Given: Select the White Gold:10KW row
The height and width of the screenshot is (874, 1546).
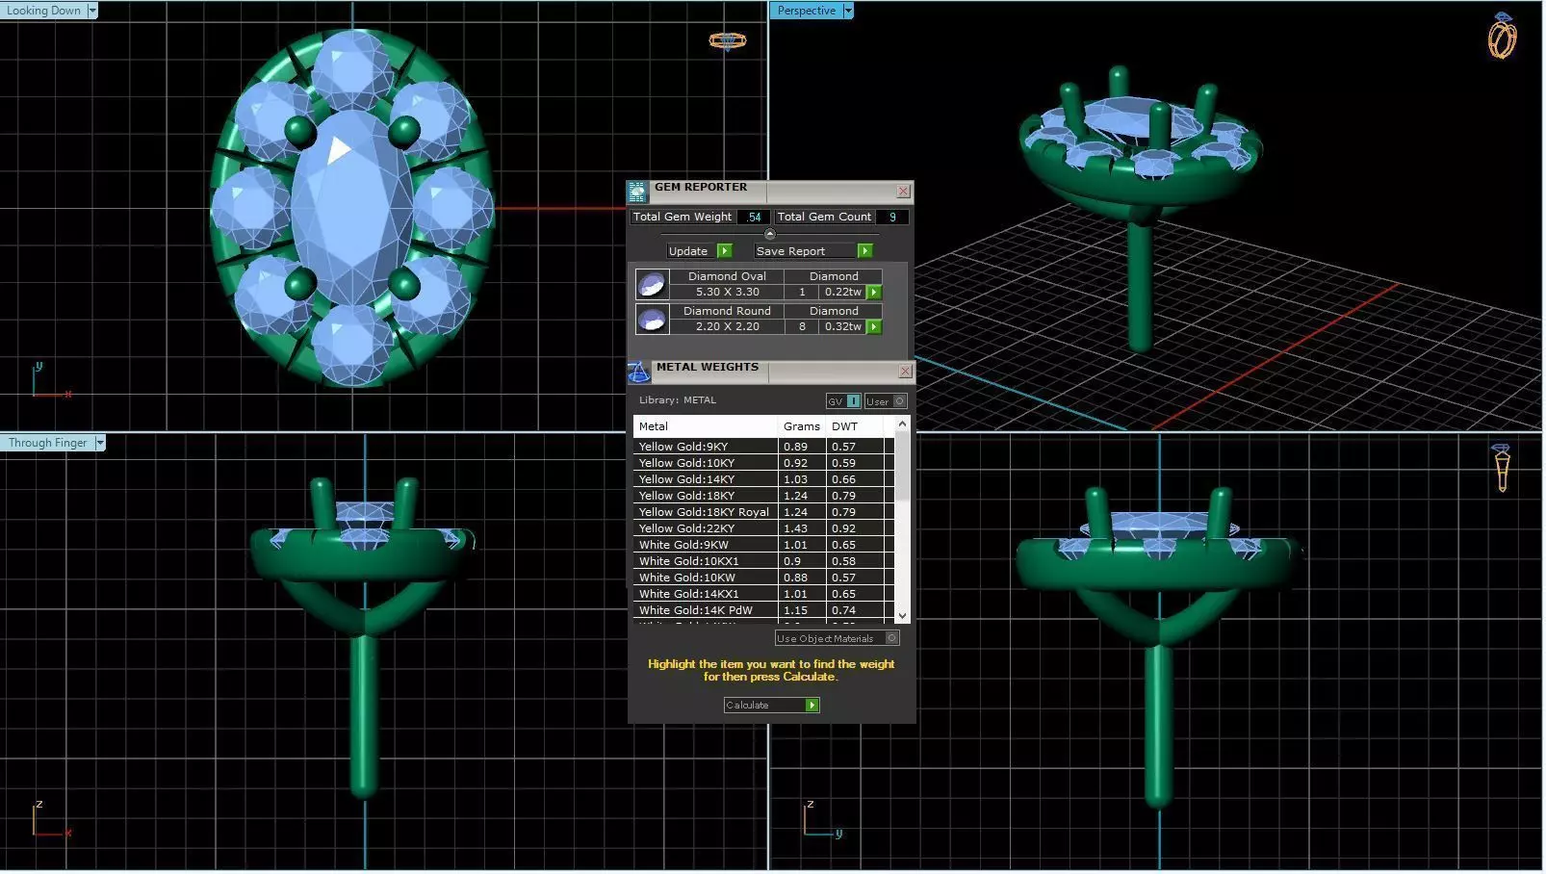Looking at the screenshot, I should pyautogui.click(x=764, y=578).
